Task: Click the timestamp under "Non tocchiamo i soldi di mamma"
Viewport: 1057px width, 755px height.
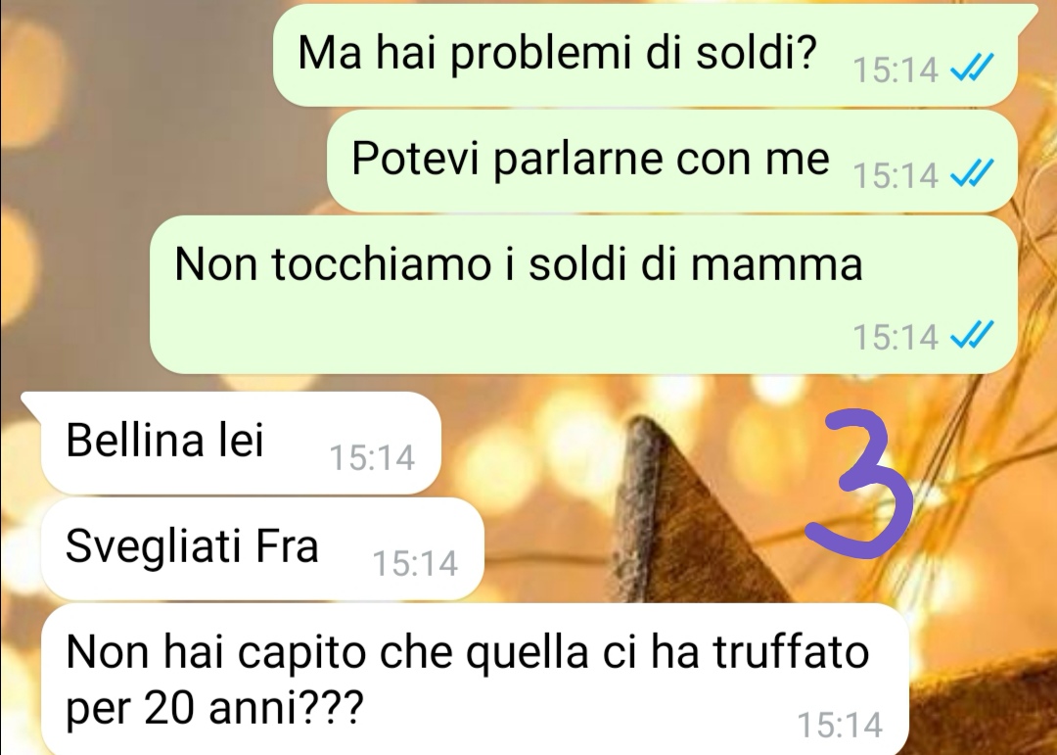Action: pyautogui.click(x=896, y=336)
